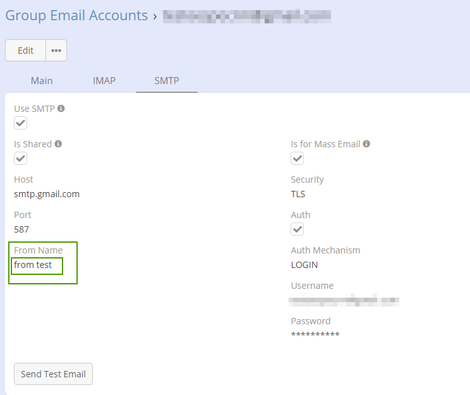Open the Group Email Accounts breadcrumb link
This screenshot has width=470, height=395.
pyautogui.click(x=76, y=16)
